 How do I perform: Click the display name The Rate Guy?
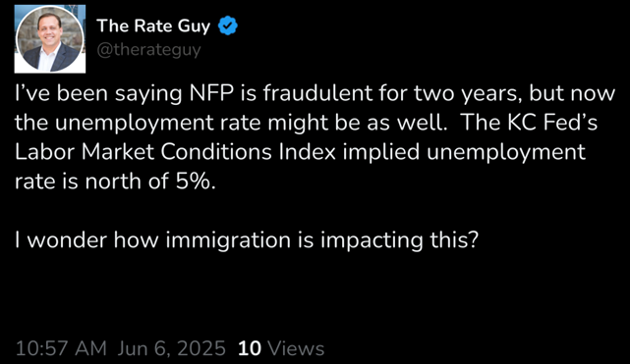(x=153, y=26)
